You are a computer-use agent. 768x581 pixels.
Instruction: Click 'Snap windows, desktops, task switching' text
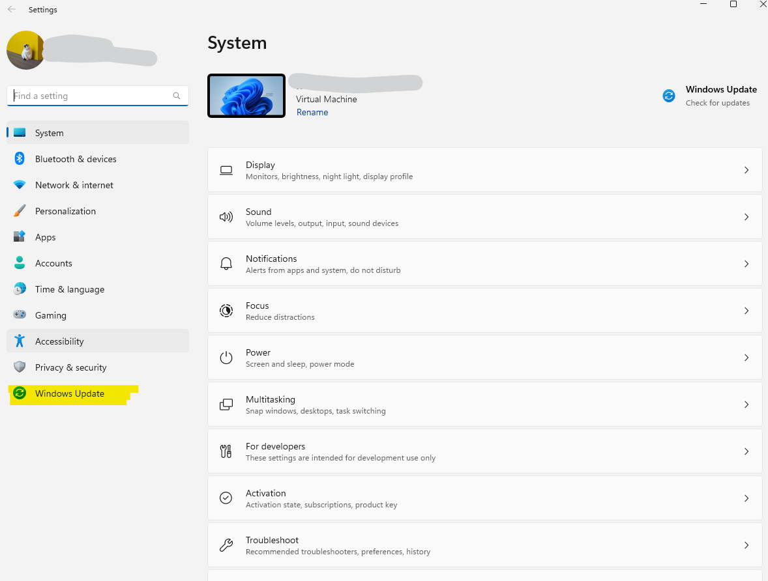(x=316, y=411)
